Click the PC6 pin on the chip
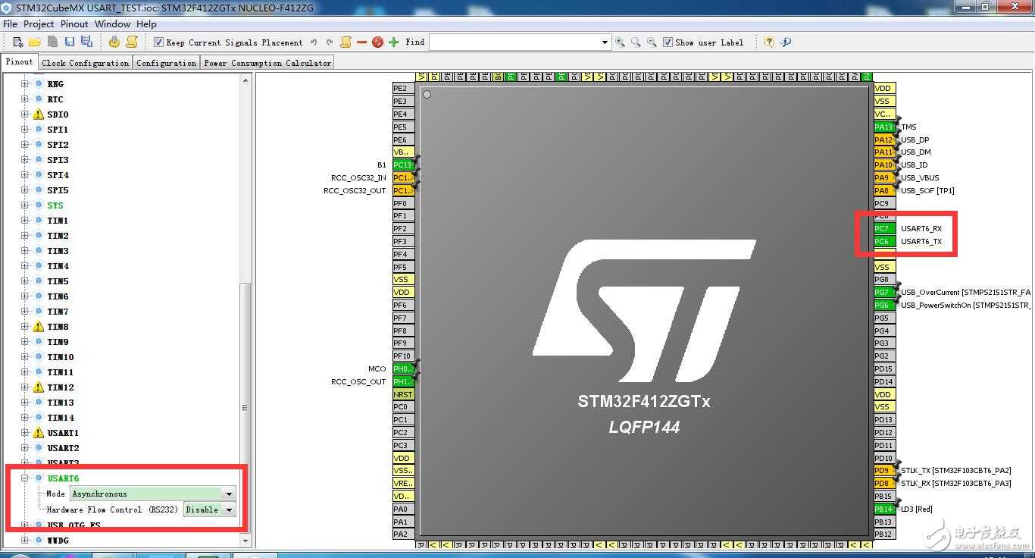Viewport: 1035px width, 558px height. pyautogui.click(x=884, y=241)
